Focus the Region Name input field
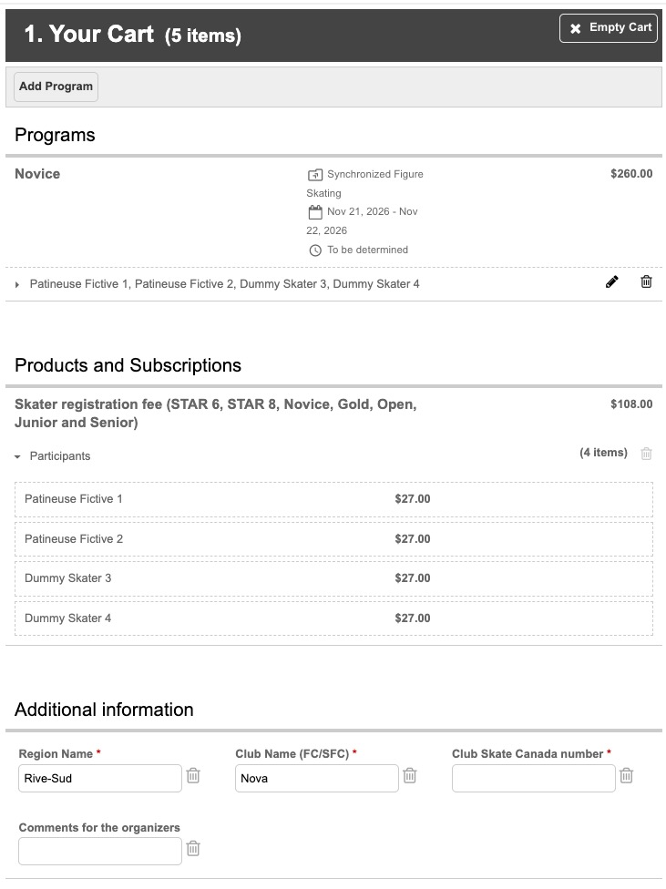This screenshot has height=889, width=666. tap(100, 779)
